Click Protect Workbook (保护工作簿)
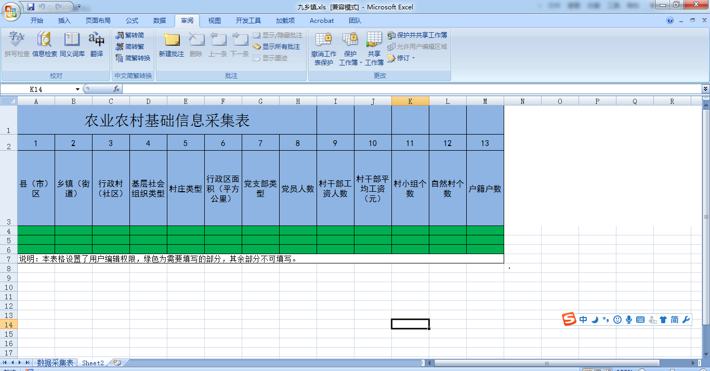710x371 pixels. click(350, 49)
